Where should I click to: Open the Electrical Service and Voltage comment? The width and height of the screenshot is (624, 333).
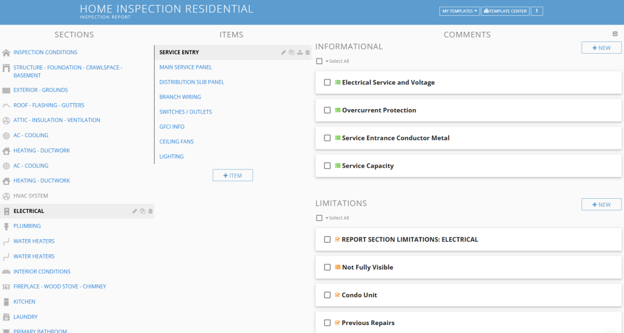pyautogui.click(x=388, y=82)
